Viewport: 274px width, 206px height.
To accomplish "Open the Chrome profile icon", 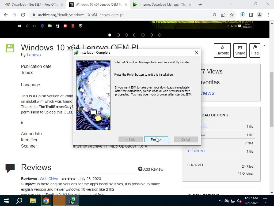I will [260, 15].
